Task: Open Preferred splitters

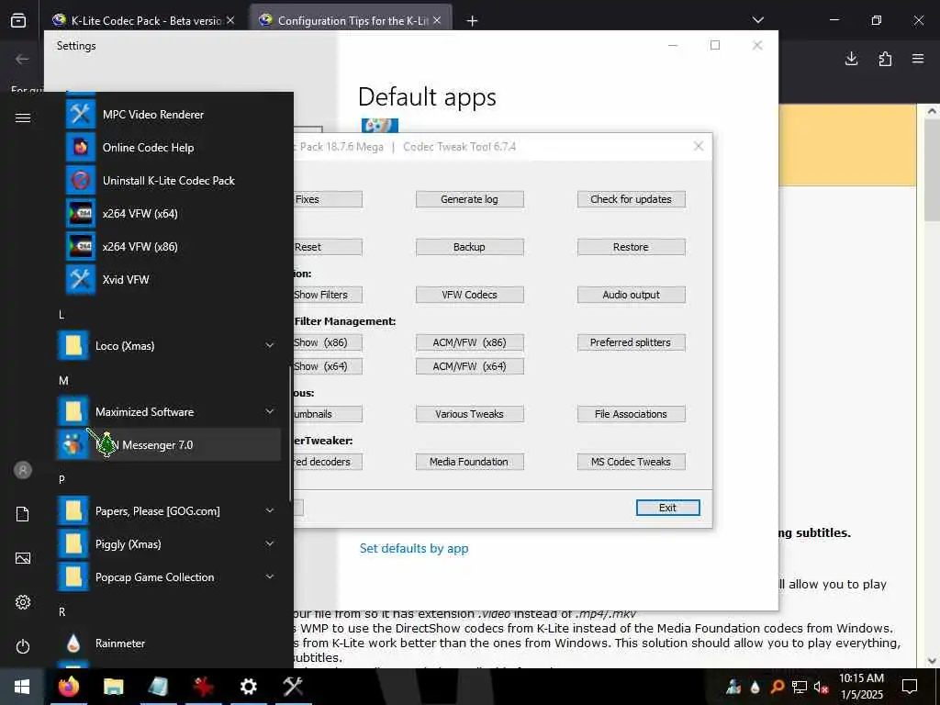Action: click(x=631, y=343)
